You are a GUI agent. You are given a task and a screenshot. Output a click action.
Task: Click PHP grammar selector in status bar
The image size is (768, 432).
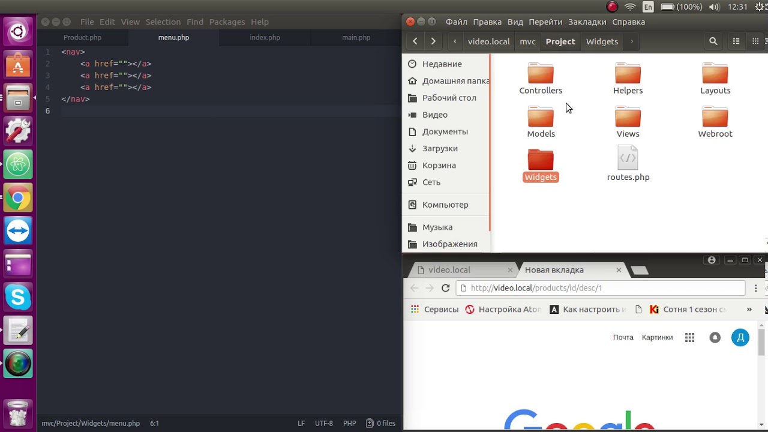point(349,423)
